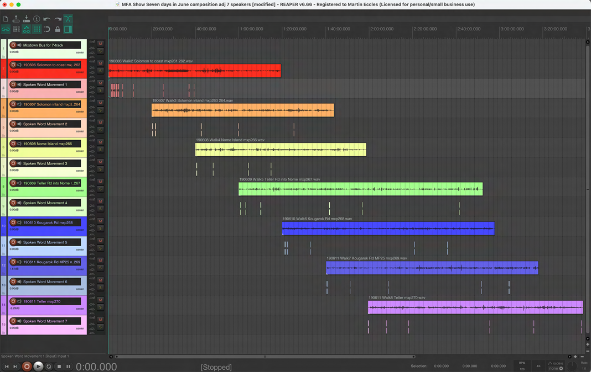Mute the Mixdown Bus for 7-track
This screenshot has width=591, height=372.
(100, 43)
